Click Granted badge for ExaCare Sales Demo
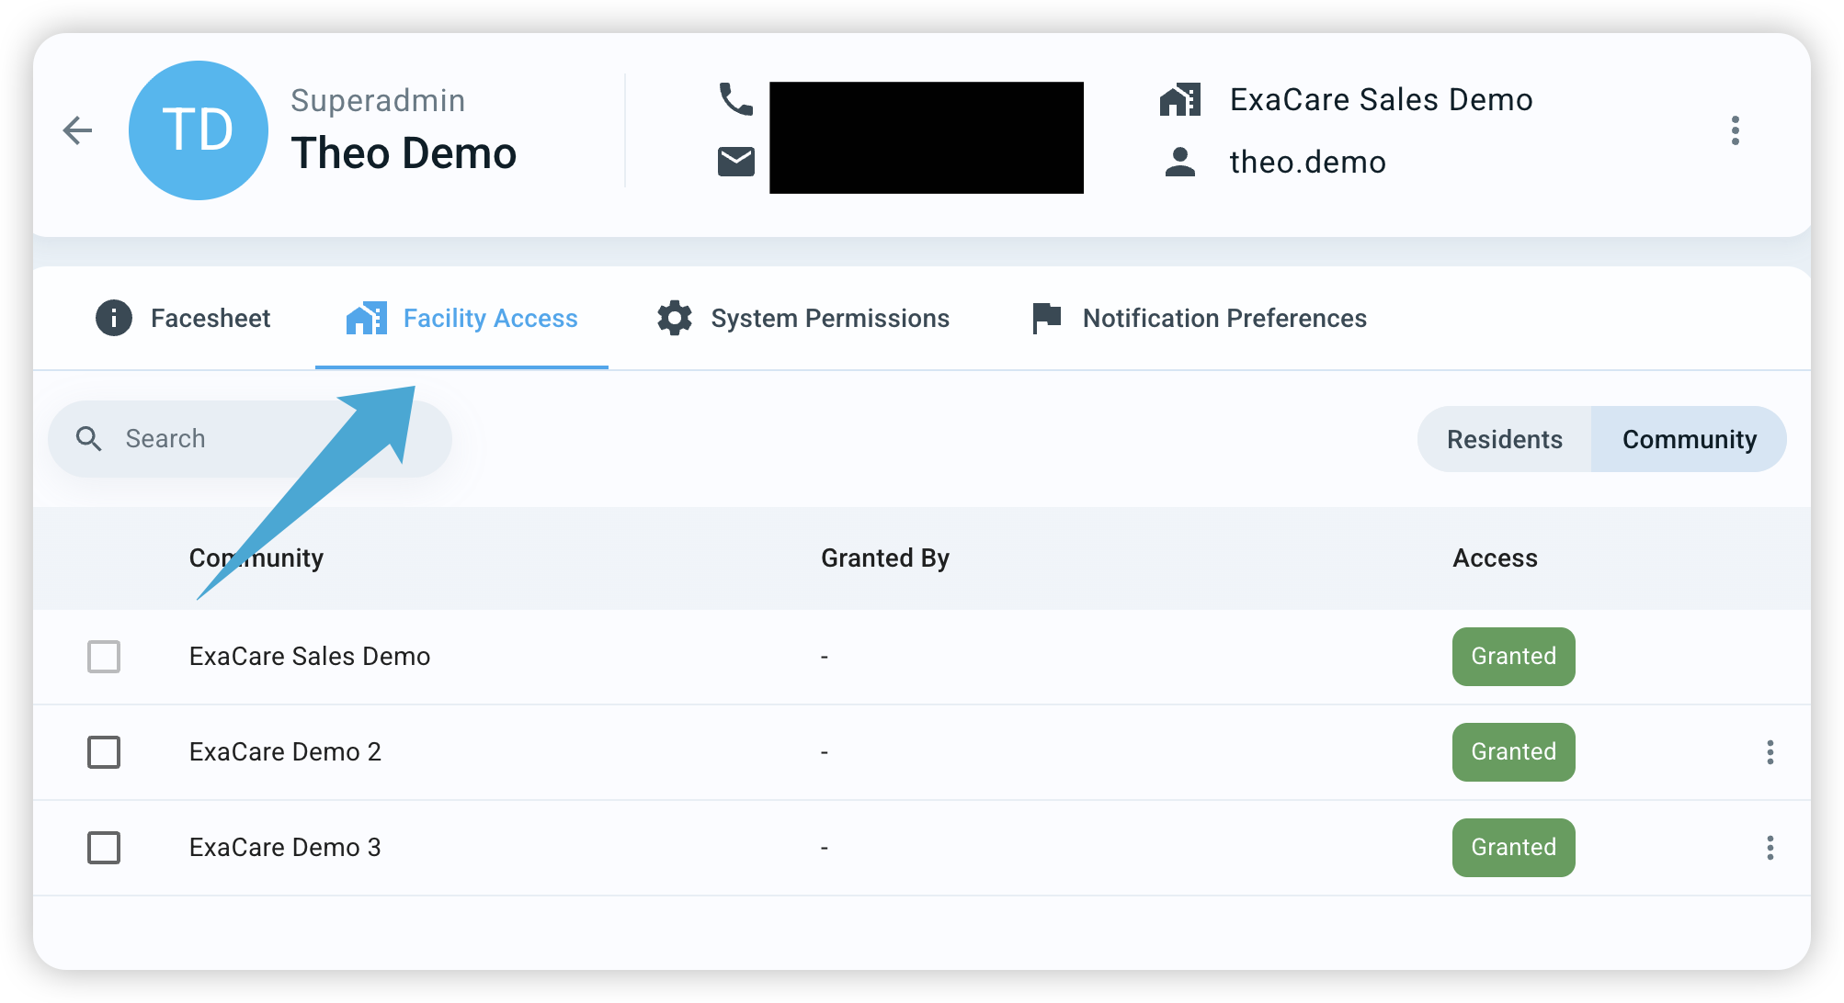 (x=1514, y=657)
